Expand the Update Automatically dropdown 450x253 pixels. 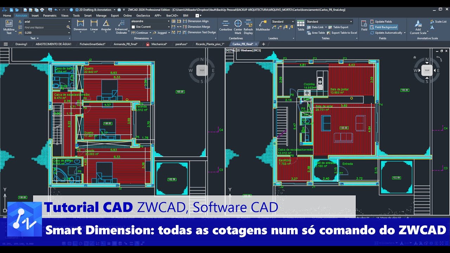tap(405, 33)
